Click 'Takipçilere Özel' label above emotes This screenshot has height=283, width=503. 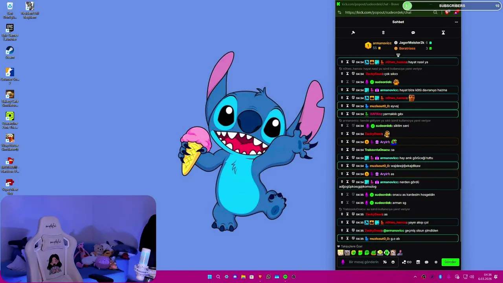click(351, 246)
